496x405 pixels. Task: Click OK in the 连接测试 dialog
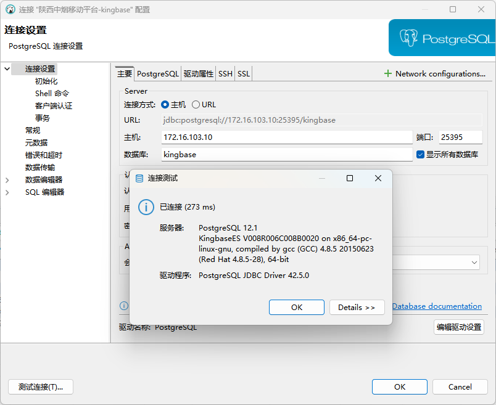tap(297, 308)
